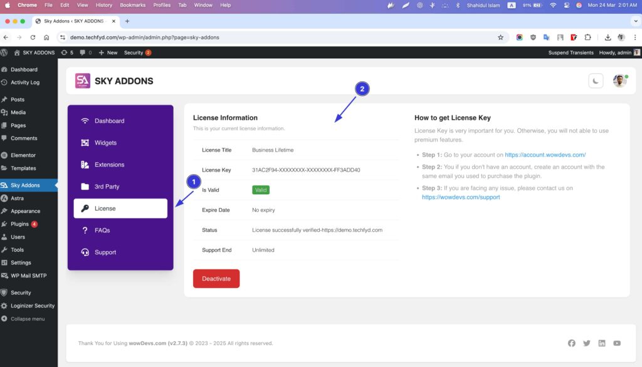Open Elementor in WordPress menu
642x367 pixels.
click(29, 155)
